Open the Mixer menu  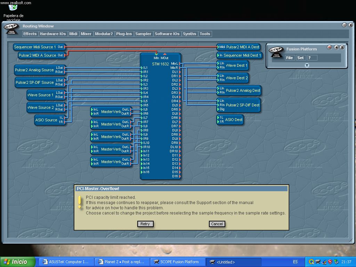point(86,34)
